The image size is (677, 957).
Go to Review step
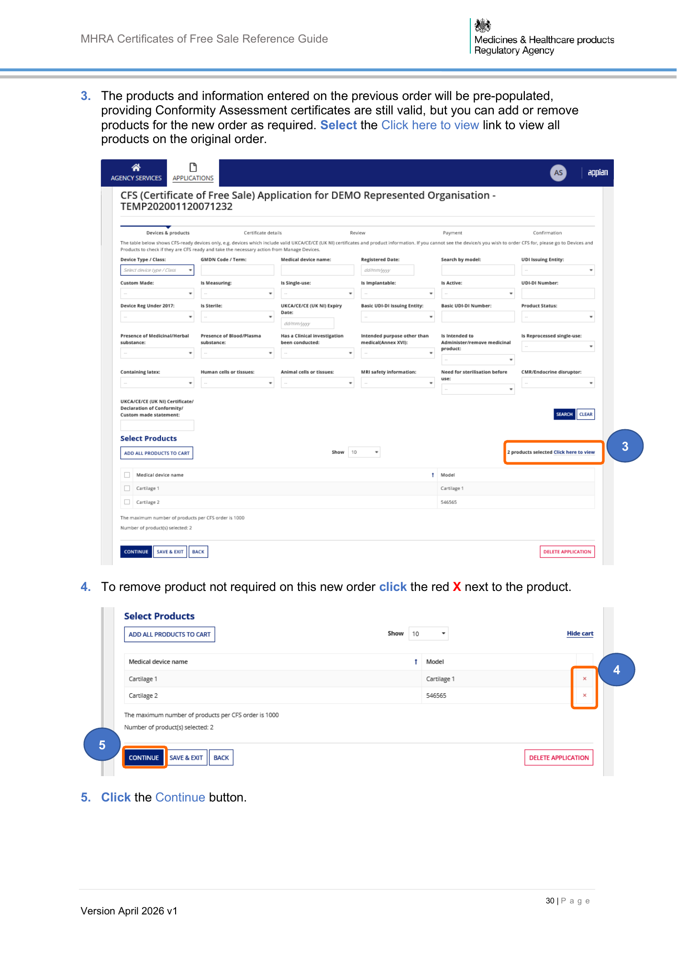(357, 233)
